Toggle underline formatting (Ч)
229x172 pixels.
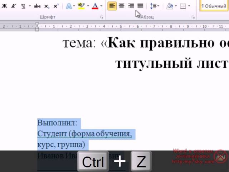[23, 6]
